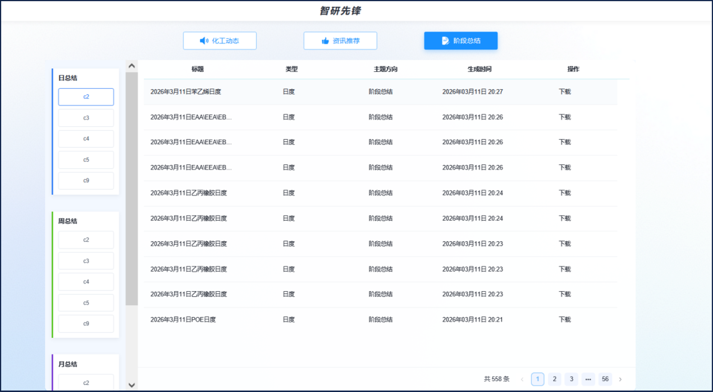The height and width of the screenshot is (392, 713).
Task: Download the POE日度 report at 20:21
Action: tap(565, 320)
